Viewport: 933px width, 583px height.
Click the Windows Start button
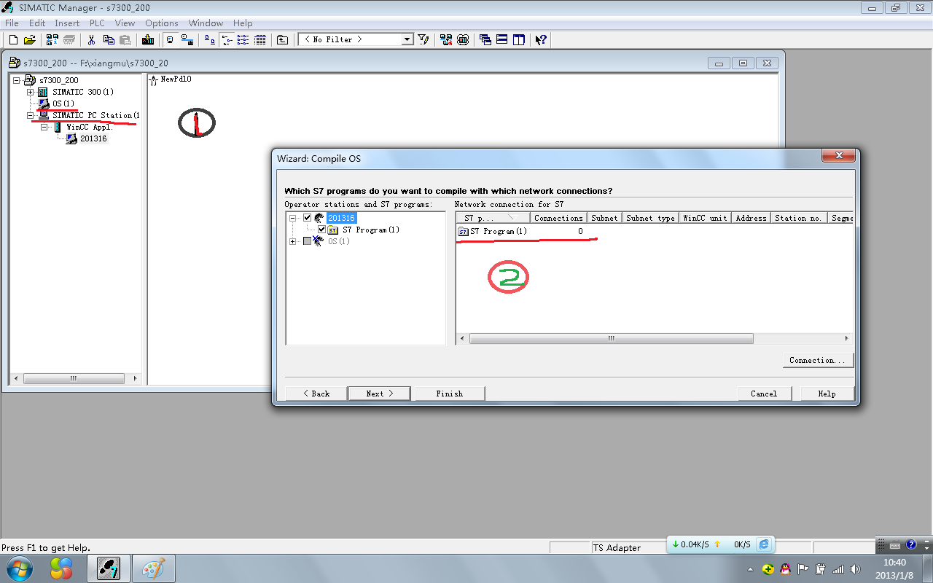click(x=19, y=568)
